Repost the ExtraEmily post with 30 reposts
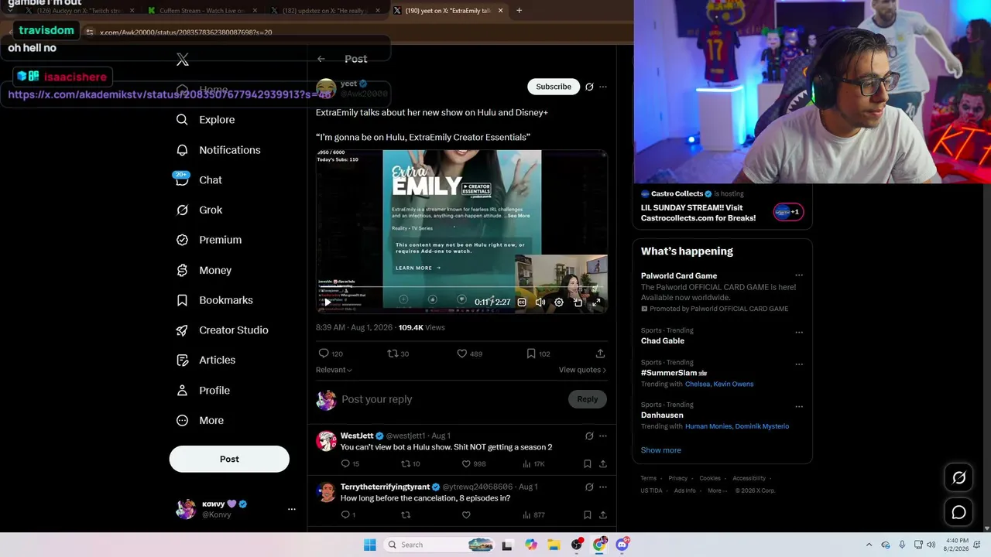This screenshot has height=557, width=991. [x=393, y=354]
